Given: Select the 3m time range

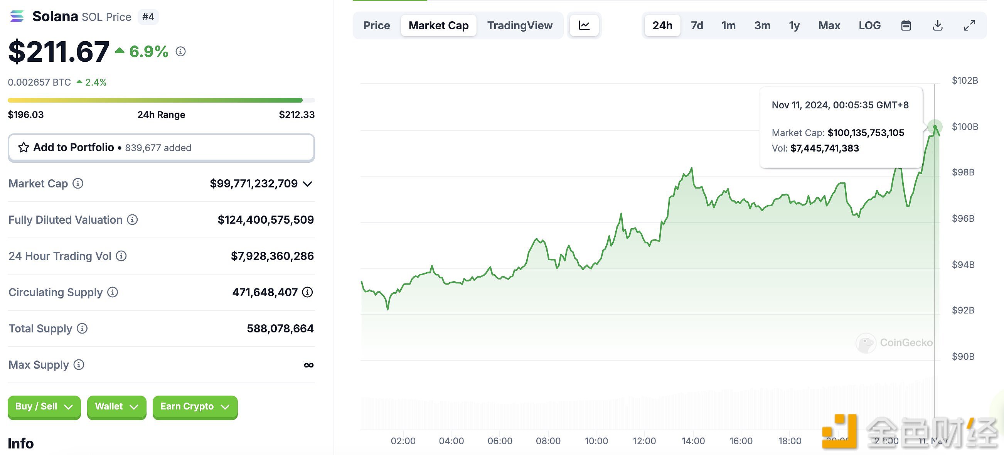Looking at the screenshot, I should point(762,26).
